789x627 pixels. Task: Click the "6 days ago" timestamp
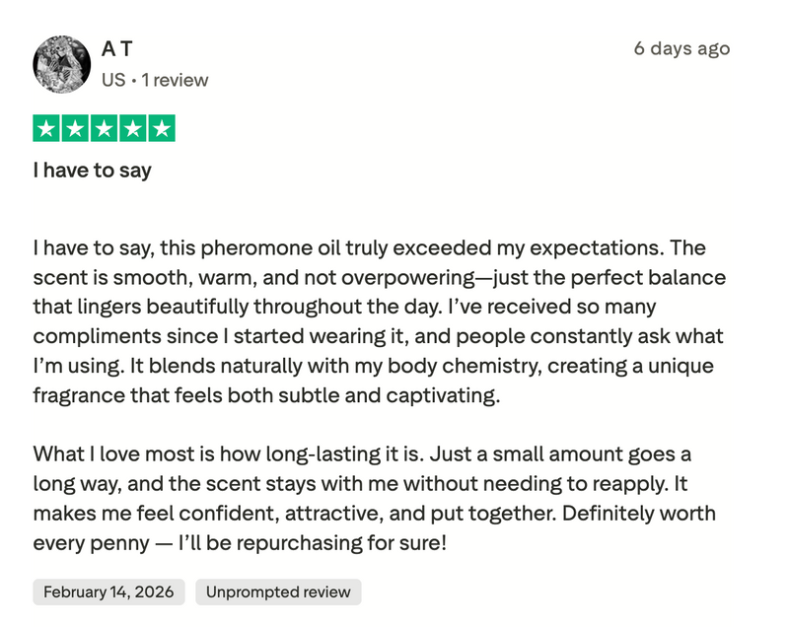[x=681, y=48]
